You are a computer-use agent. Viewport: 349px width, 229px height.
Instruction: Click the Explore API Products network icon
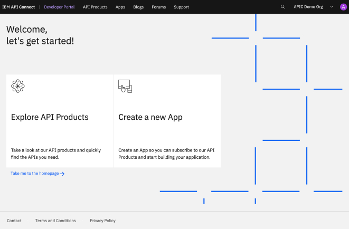click(18, 86)
